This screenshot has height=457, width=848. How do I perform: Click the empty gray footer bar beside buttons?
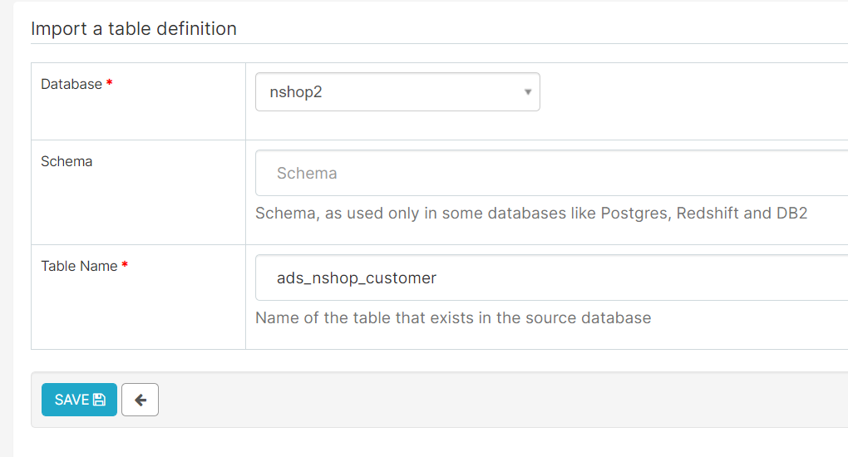tap(503, 400)
